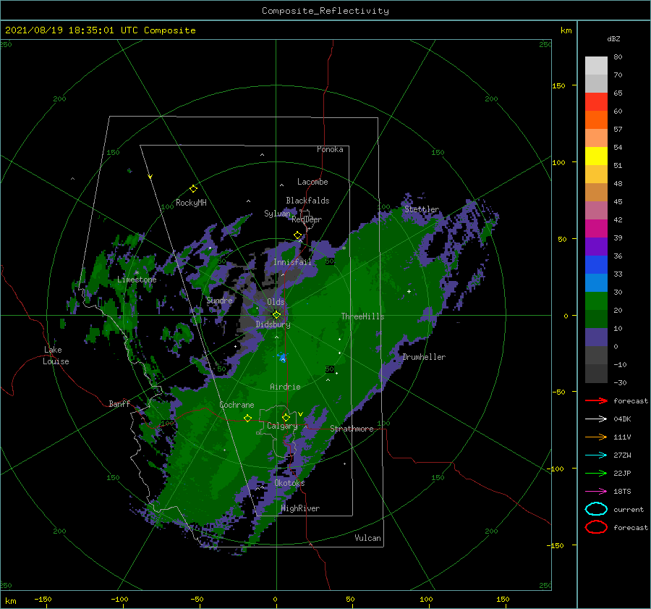Viewport: 651px width, 609px height.
Task: Select the red forecast ellipse legend icon
Action: [x=596, y=527]
